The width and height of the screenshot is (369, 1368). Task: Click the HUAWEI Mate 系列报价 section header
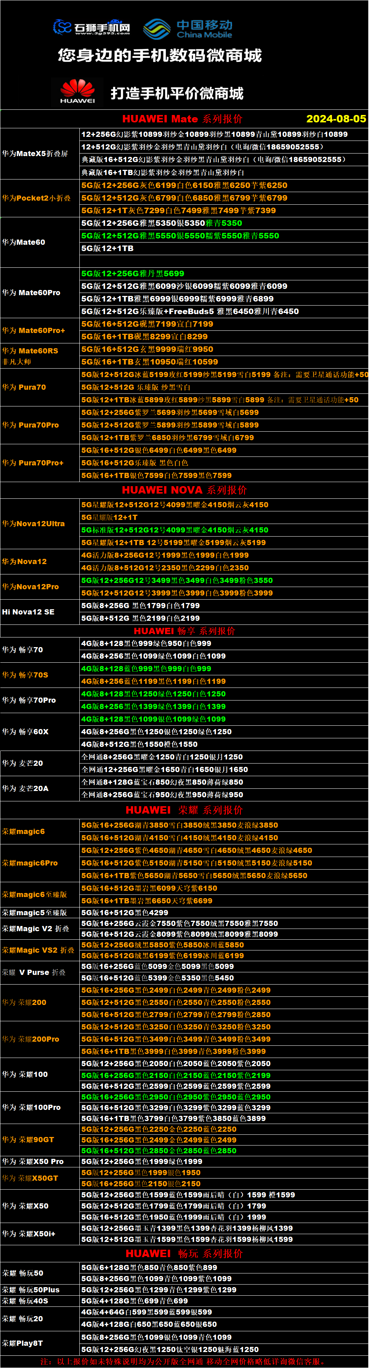coord(182,119)
